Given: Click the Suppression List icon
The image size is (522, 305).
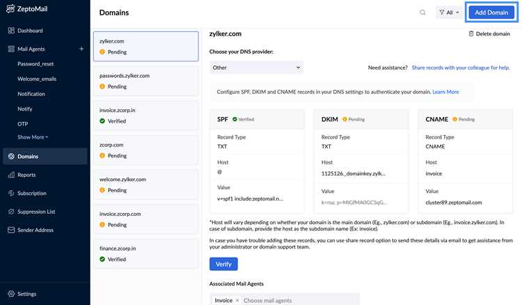Looking at the screenshot, I should tap(11, 212).
